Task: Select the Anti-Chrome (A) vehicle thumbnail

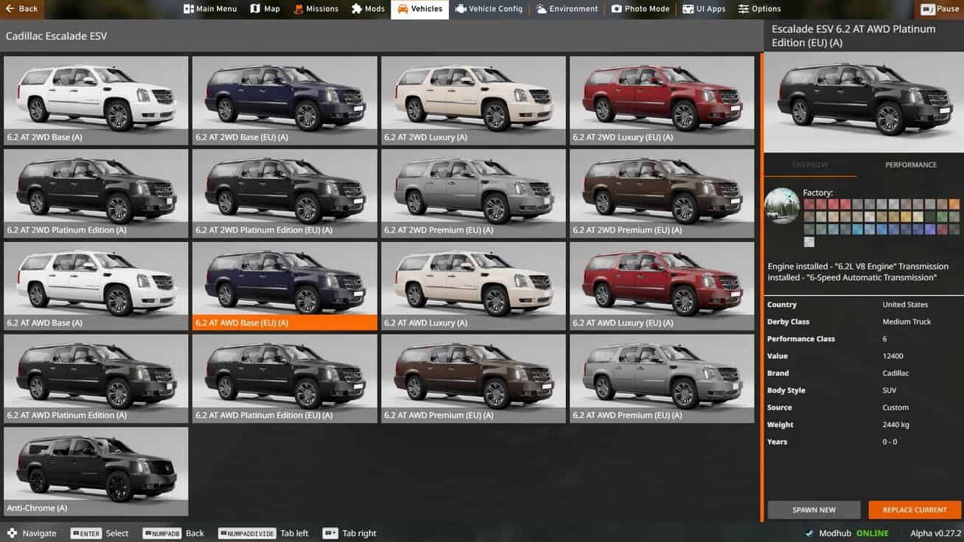Action: click(96, 470)
